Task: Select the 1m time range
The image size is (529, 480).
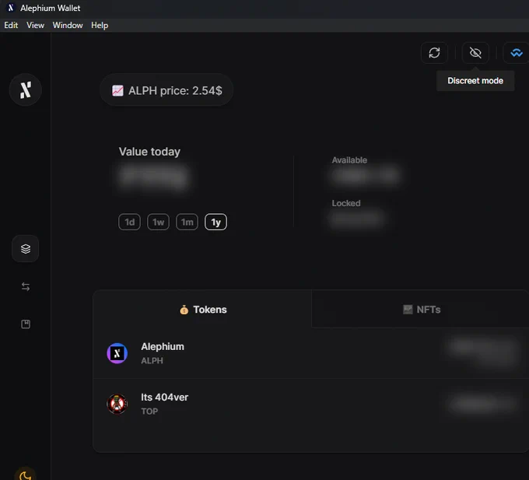Action: pyautogui.click(x=187, y=222)
